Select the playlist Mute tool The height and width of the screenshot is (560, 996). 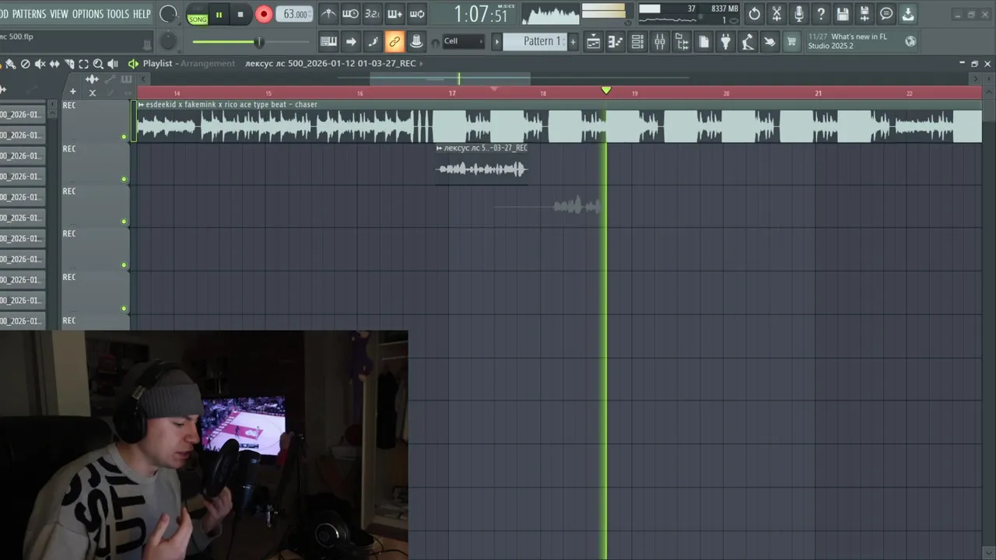[x=40, y=64]
